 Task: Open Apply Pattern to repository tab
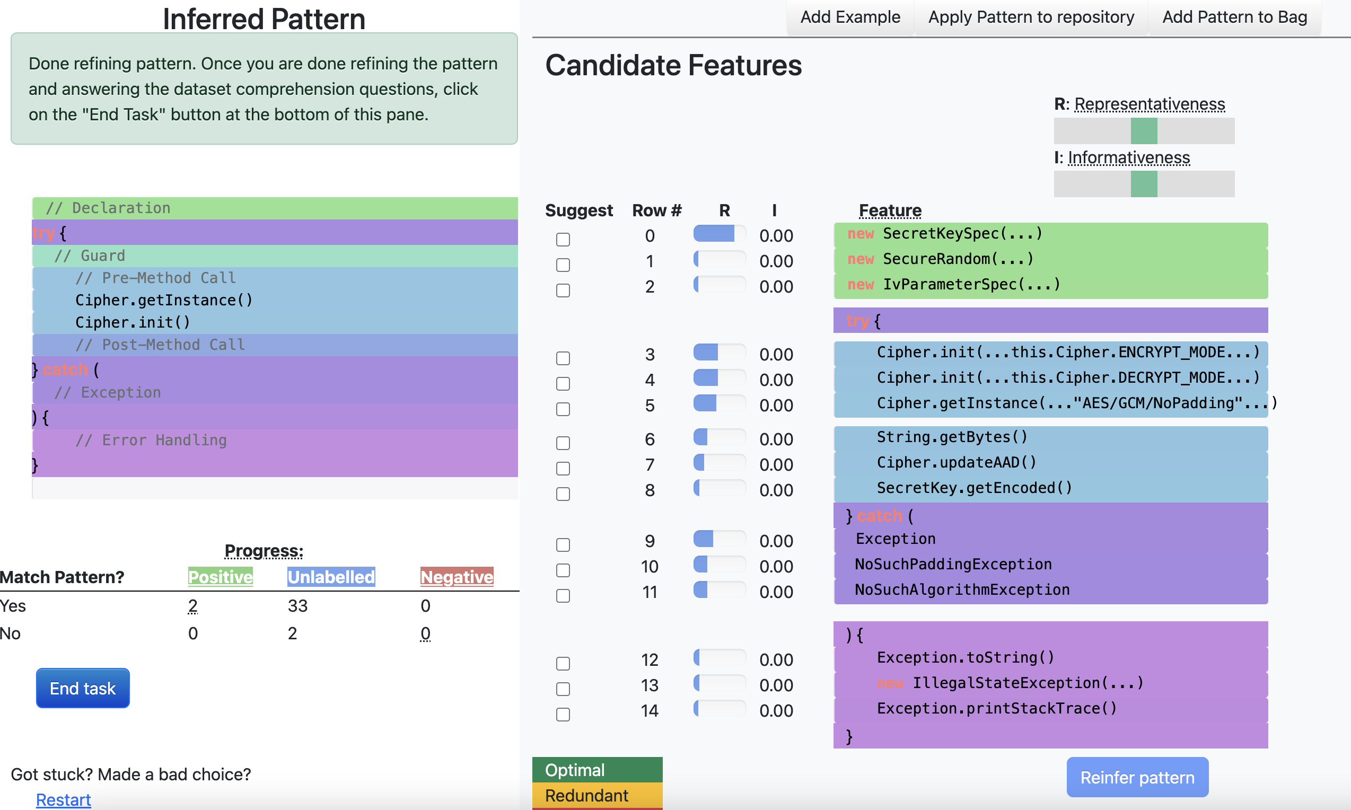[1031, 17]
